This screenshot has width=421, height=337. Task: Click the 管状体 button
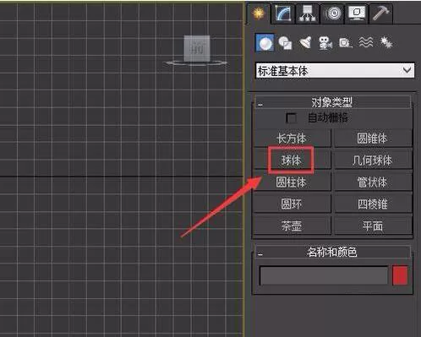coord(373,182)
